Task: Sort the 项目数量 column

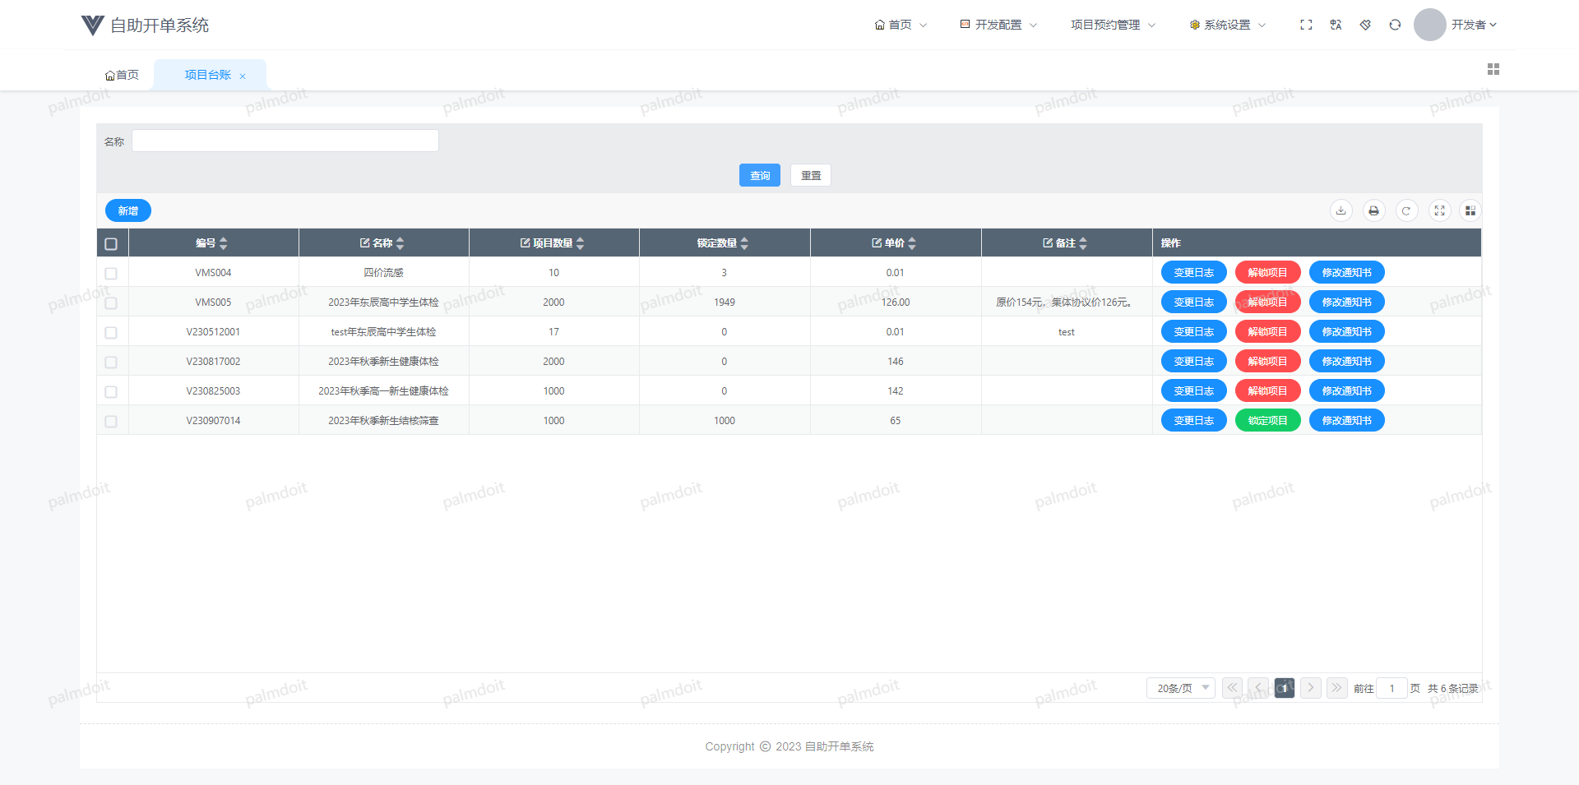Action: coord(581,243)
